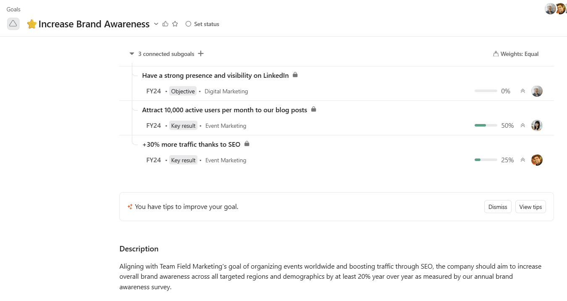Expand parent chevrons on SEO subgoal row
The width and height of the screenshot is (567, 301).
point(523,160)
